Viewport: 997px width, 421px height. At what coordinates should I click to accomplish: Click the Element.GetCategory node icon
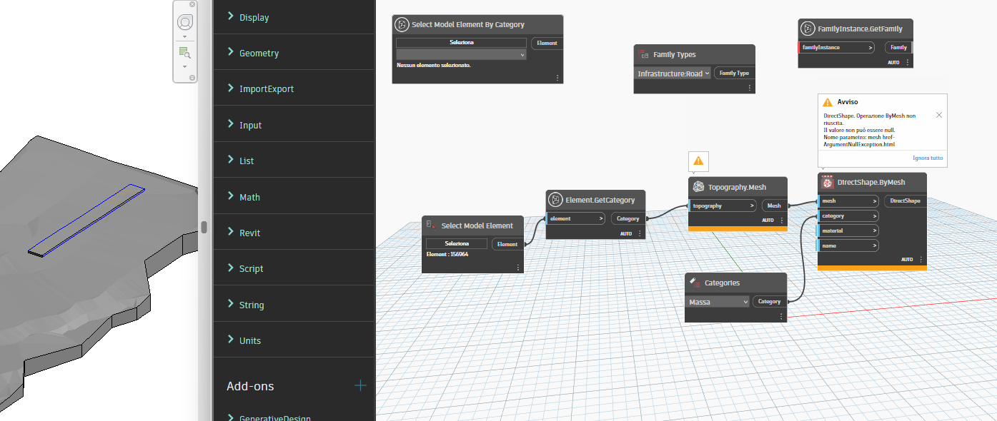(x=555, y=200)
